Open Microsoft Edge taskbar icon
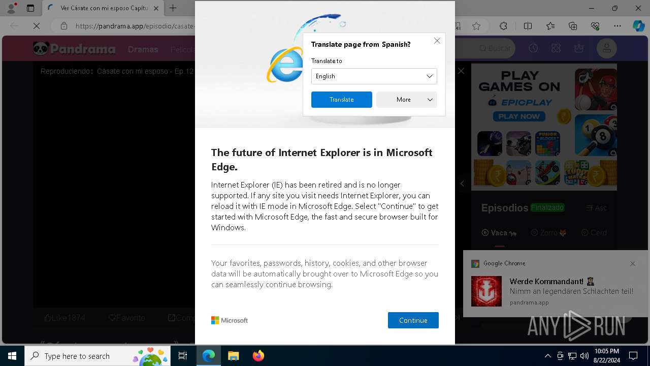The width and height of the screenshot is (650, 366). pos(209,356)
